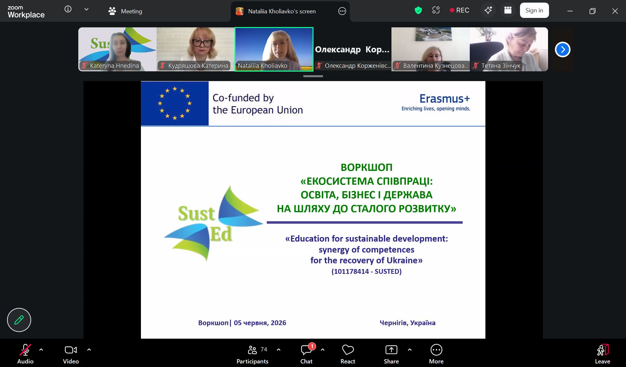Click the Erasmus+ heading on slide
Image resolution: width=626 pixels, height=367 pixels.
pyautogui.click(x=445, y=98)
